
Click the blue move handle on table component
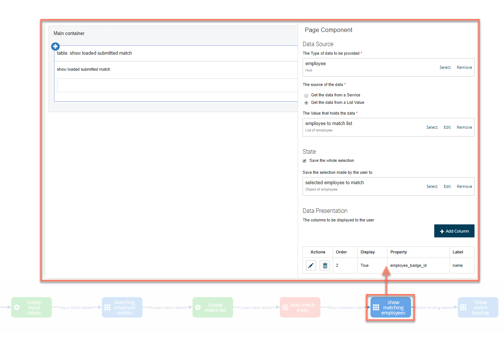pyautogui.click(x=55, y=46)
